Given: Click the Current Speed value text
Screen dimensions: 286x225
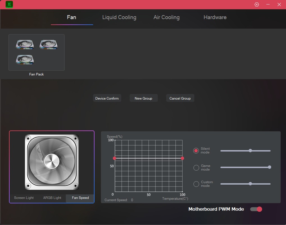Looking at the screenshot, I should 132,200.
